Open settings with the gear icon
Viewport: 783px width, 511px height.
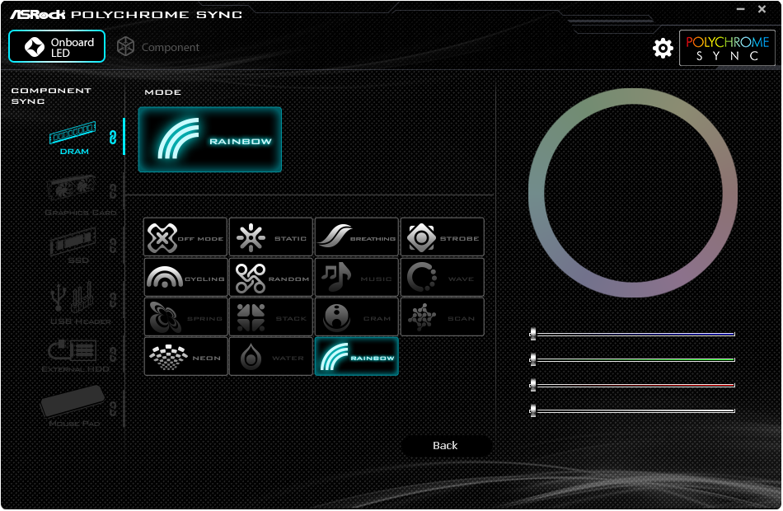point(663,48)
